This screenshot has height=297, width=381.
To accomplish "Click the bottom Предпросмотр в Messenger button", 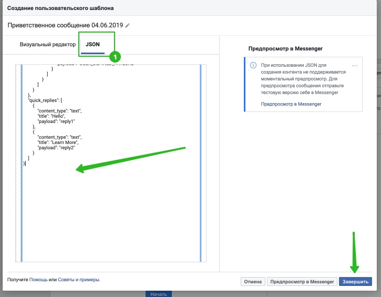I will pyautogui.click(x=302, y=281).
